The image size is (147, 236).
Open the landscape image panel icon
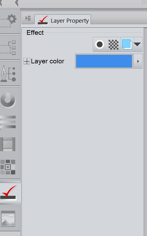(x=8, y=219)
